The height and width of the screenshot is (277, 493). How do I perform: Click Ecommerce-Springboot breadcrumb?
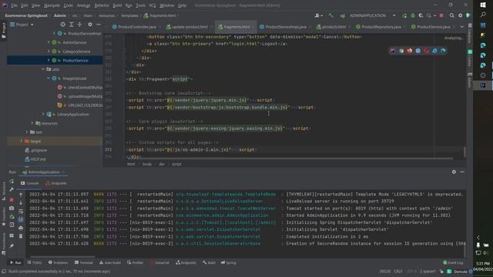pyautogui.click(x=26, y=15)
